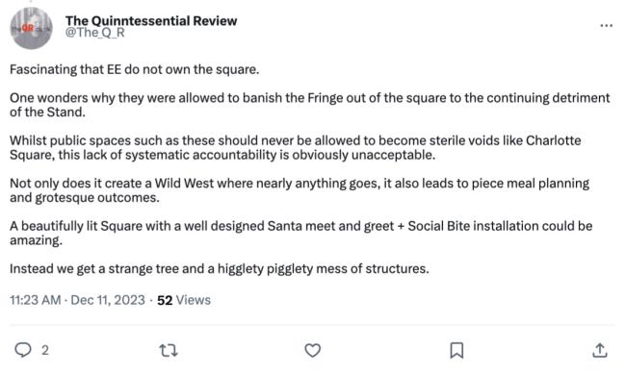Like the tweet with the heart icon

(312, 351)
